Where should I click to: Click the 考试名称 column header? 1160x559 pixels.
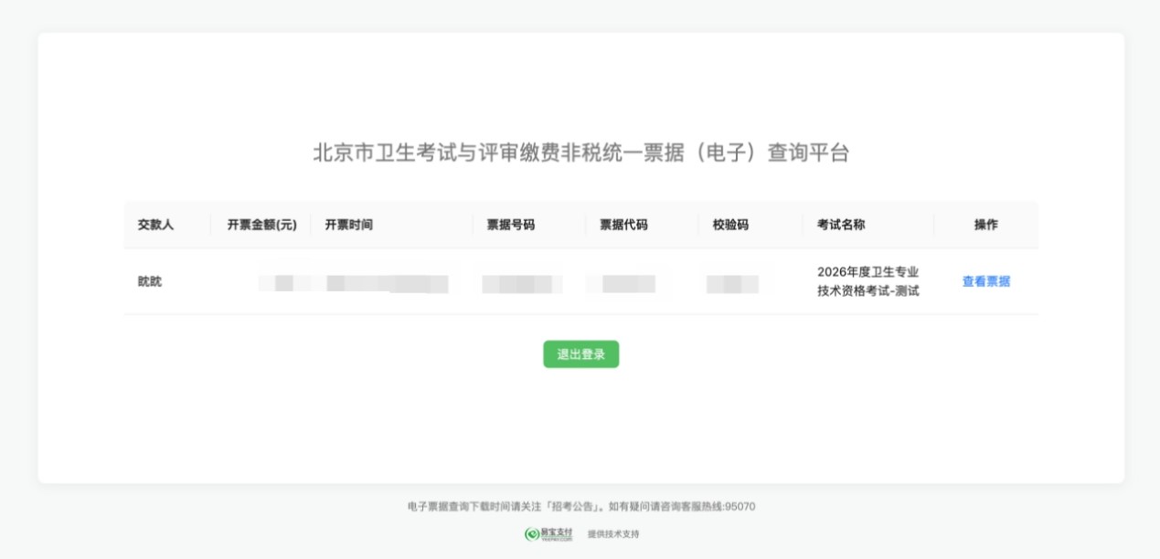[841, 225]
